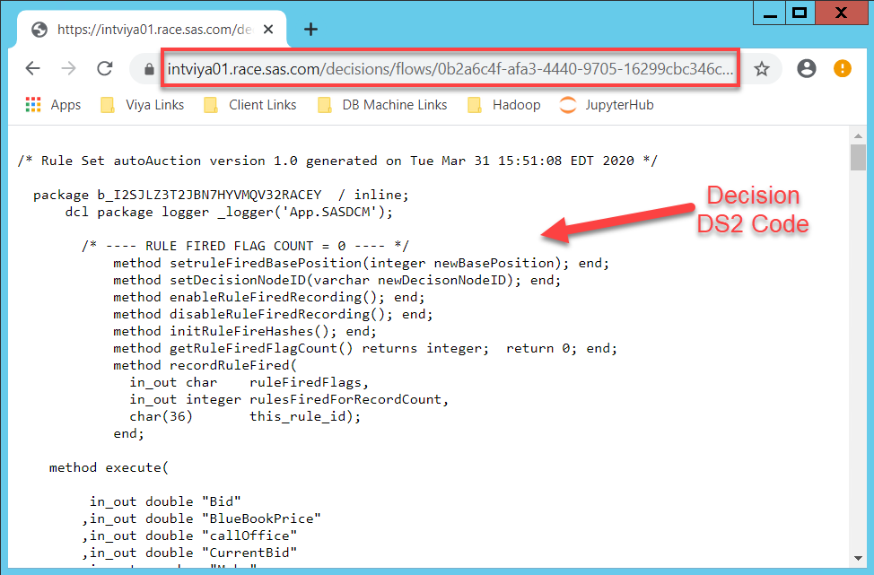The height and width of the screenshot is (575, 874).
Task: Click the 'in_out double "callOffice"' line
Action: pyautogui.click(x=189, y=536)
